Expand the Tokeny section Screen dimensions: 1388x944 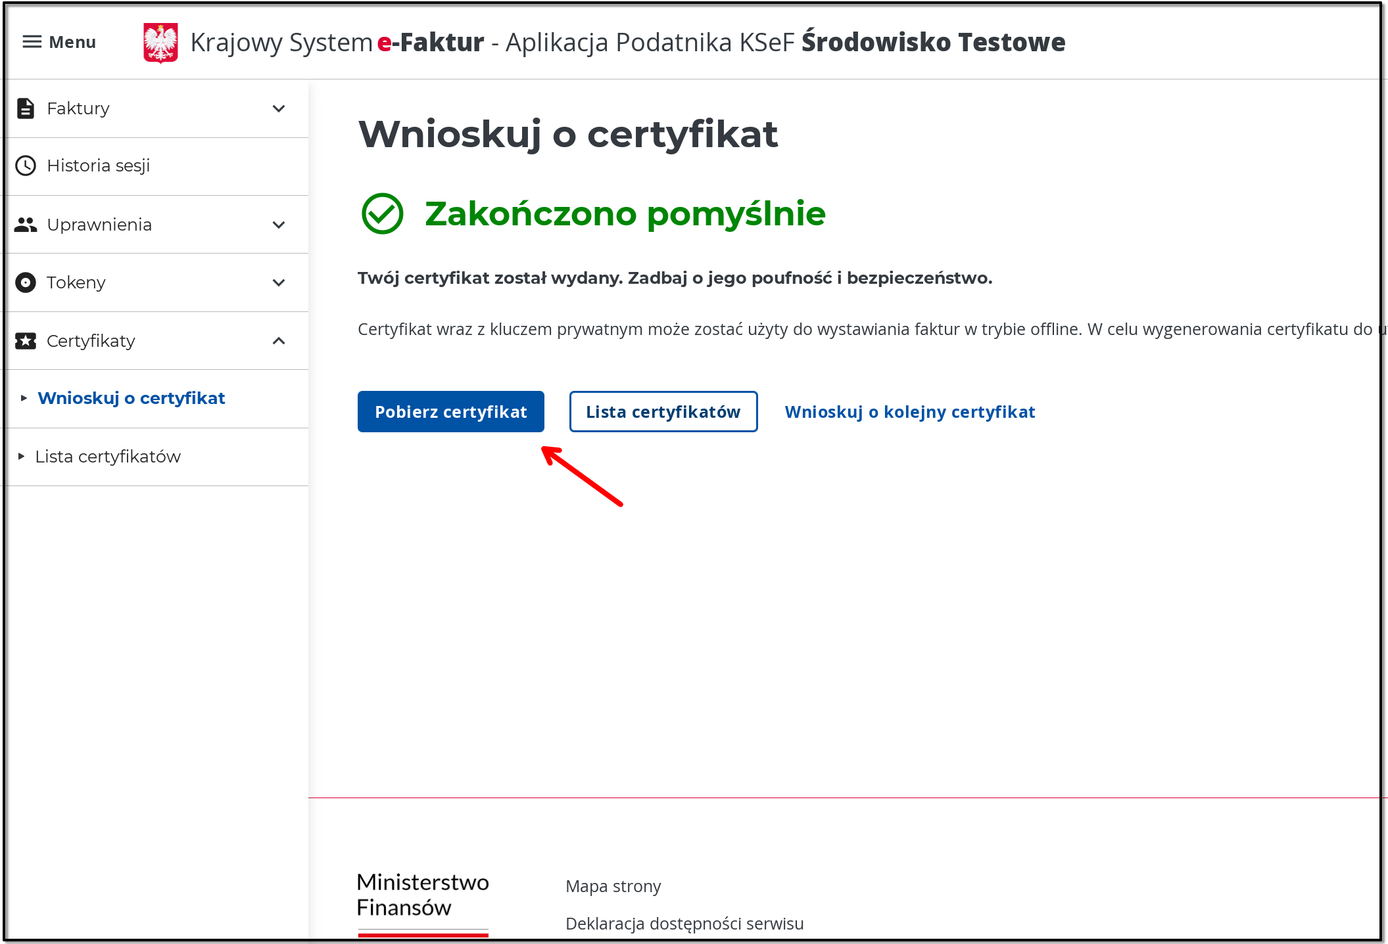[279, 282]
